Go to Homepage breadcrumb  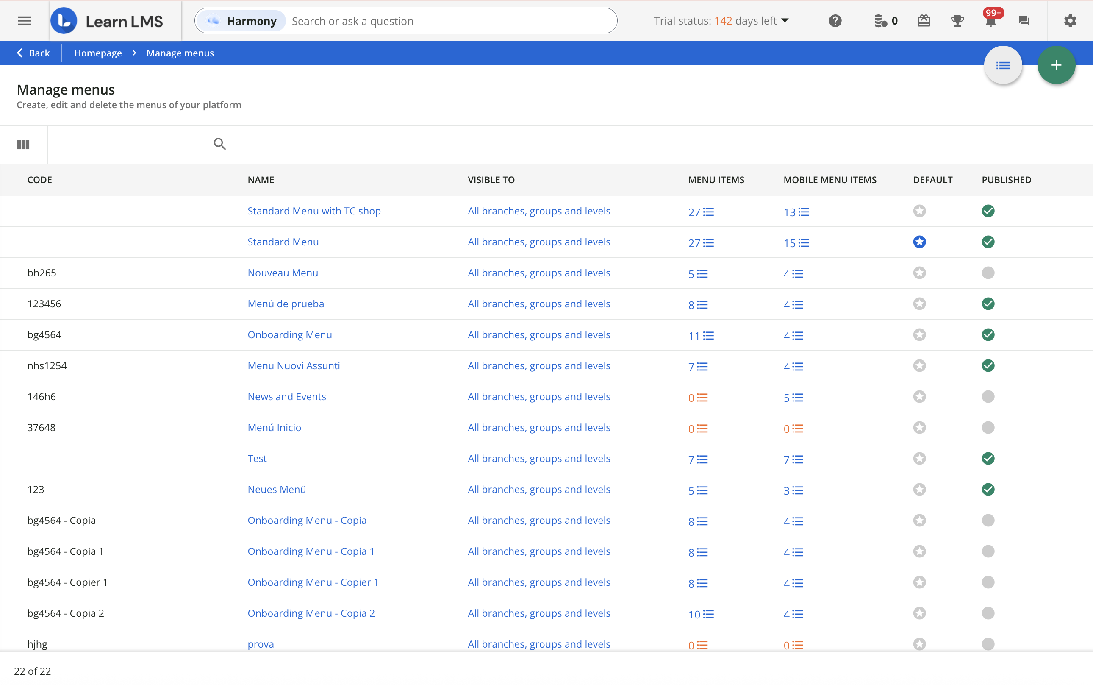98,53
